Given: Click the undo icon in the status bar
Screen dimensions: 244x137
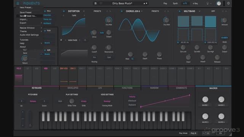Looking at the screenshot, I should point(204,133).
